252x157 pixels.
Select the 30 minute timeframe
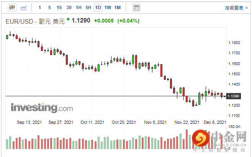[69, 8]
